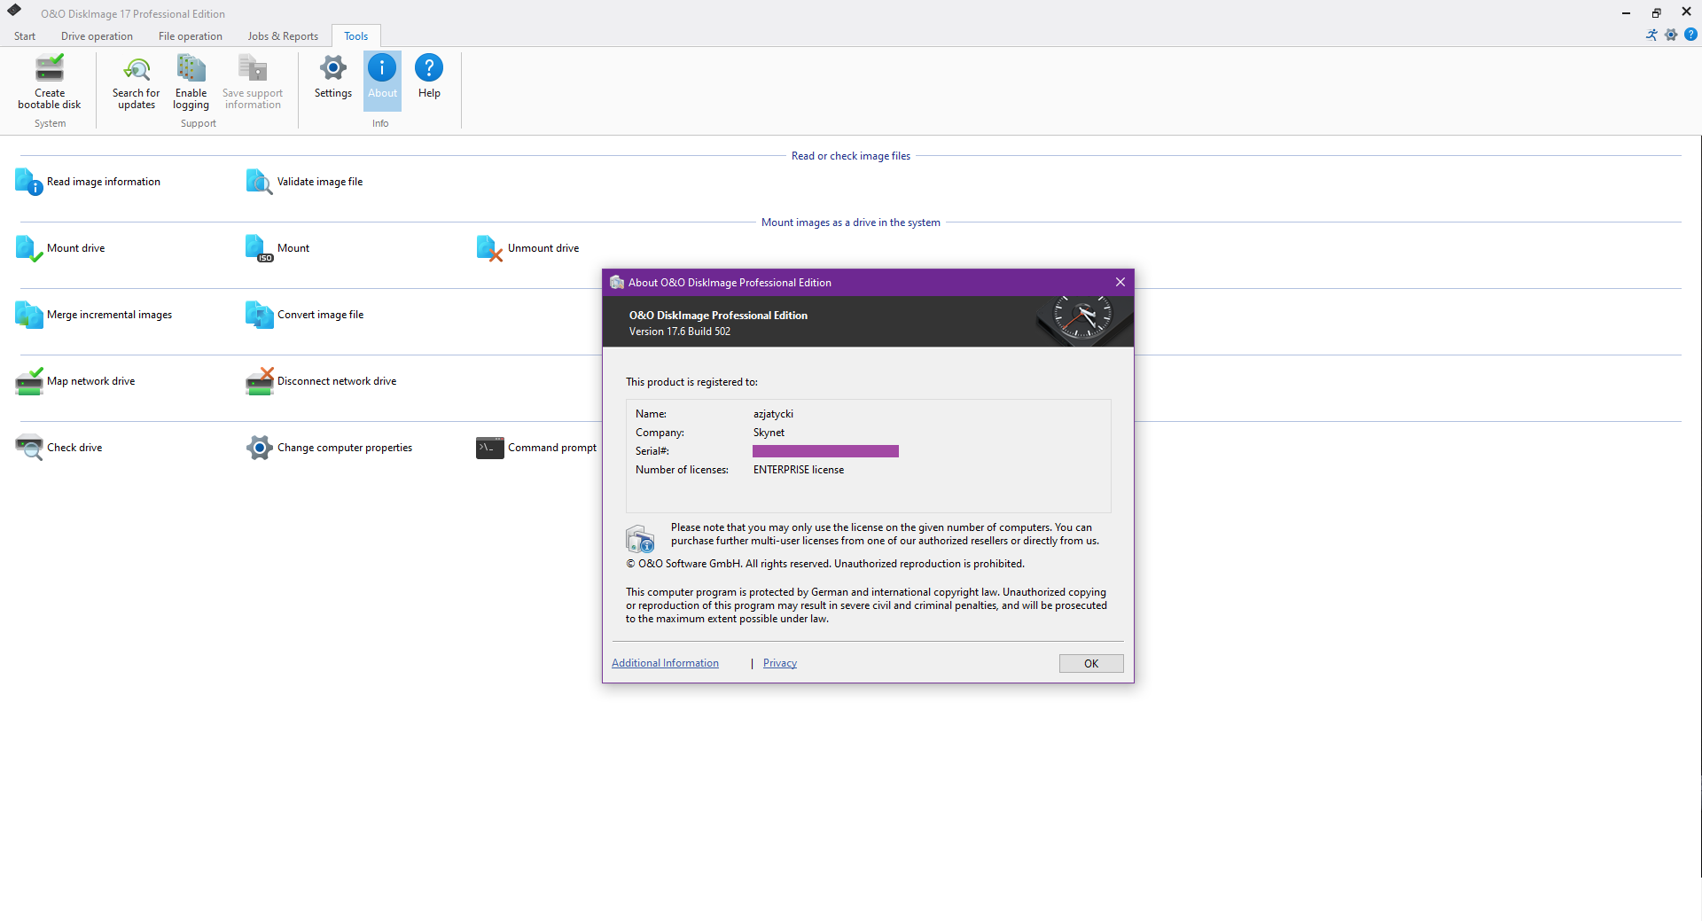Image resolution: width=1702 pixels, height=921 pixels.
Task: Click the license info icon in the dialog
Action: tap(640, 538)
